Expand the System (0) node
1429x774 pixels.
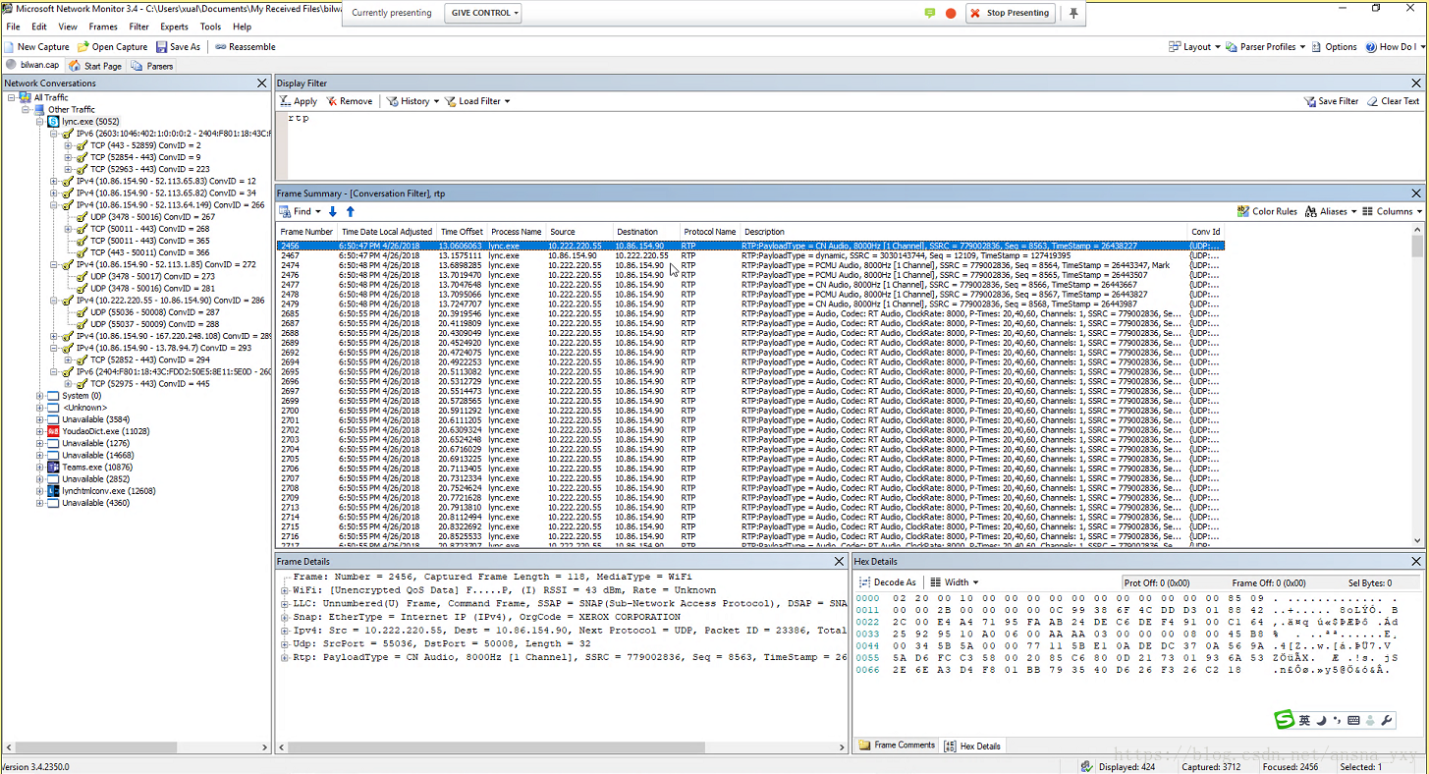point(40,396)
